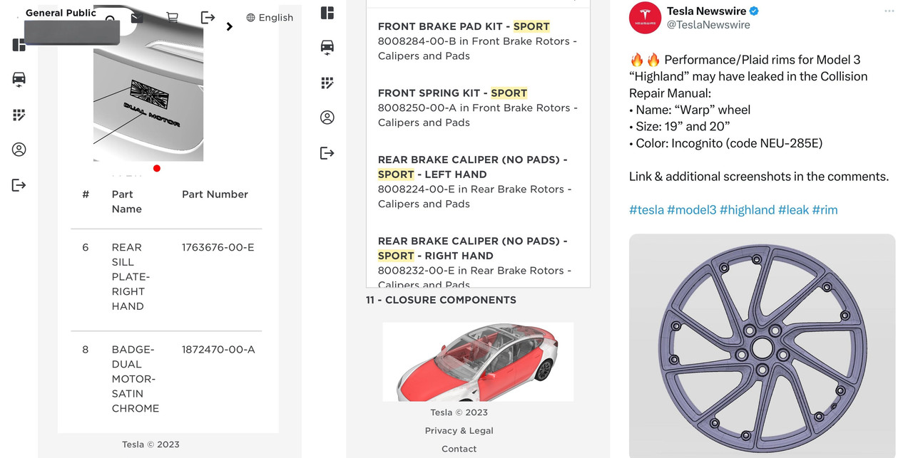Open the English language selector
Viewport: 913px width, 458px height.
point(270,18)
